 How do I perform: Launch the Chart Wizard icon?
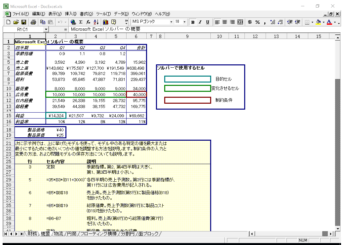(x=106, y=22)
